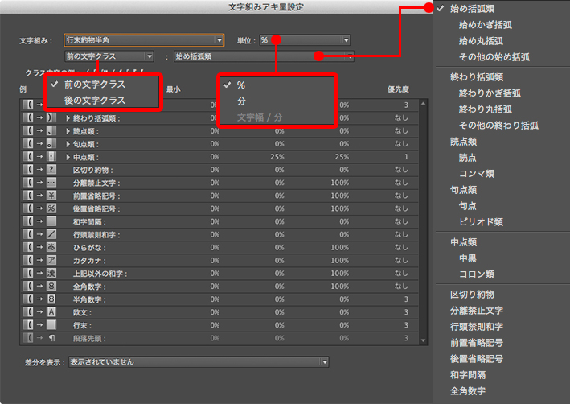
Task: Select その他の終わり括弧 menu entry
Action: click(498, 126)
